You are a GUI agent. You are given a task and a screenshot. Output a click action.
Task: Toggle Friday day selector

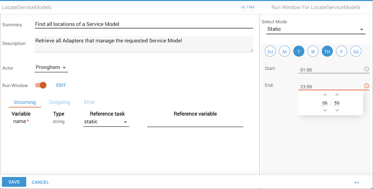[342, 51]
